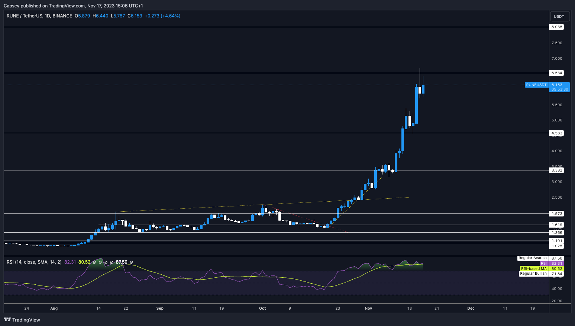Click the 7.000 tick on the price axis
The width and height of the screenshot is (575, 326).
tap(557, 59)
